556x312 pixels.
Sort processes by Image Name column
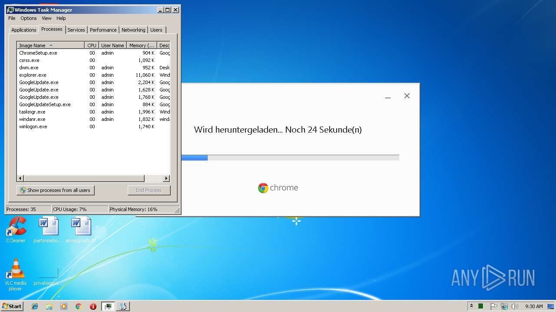click(x=50, y=45)
